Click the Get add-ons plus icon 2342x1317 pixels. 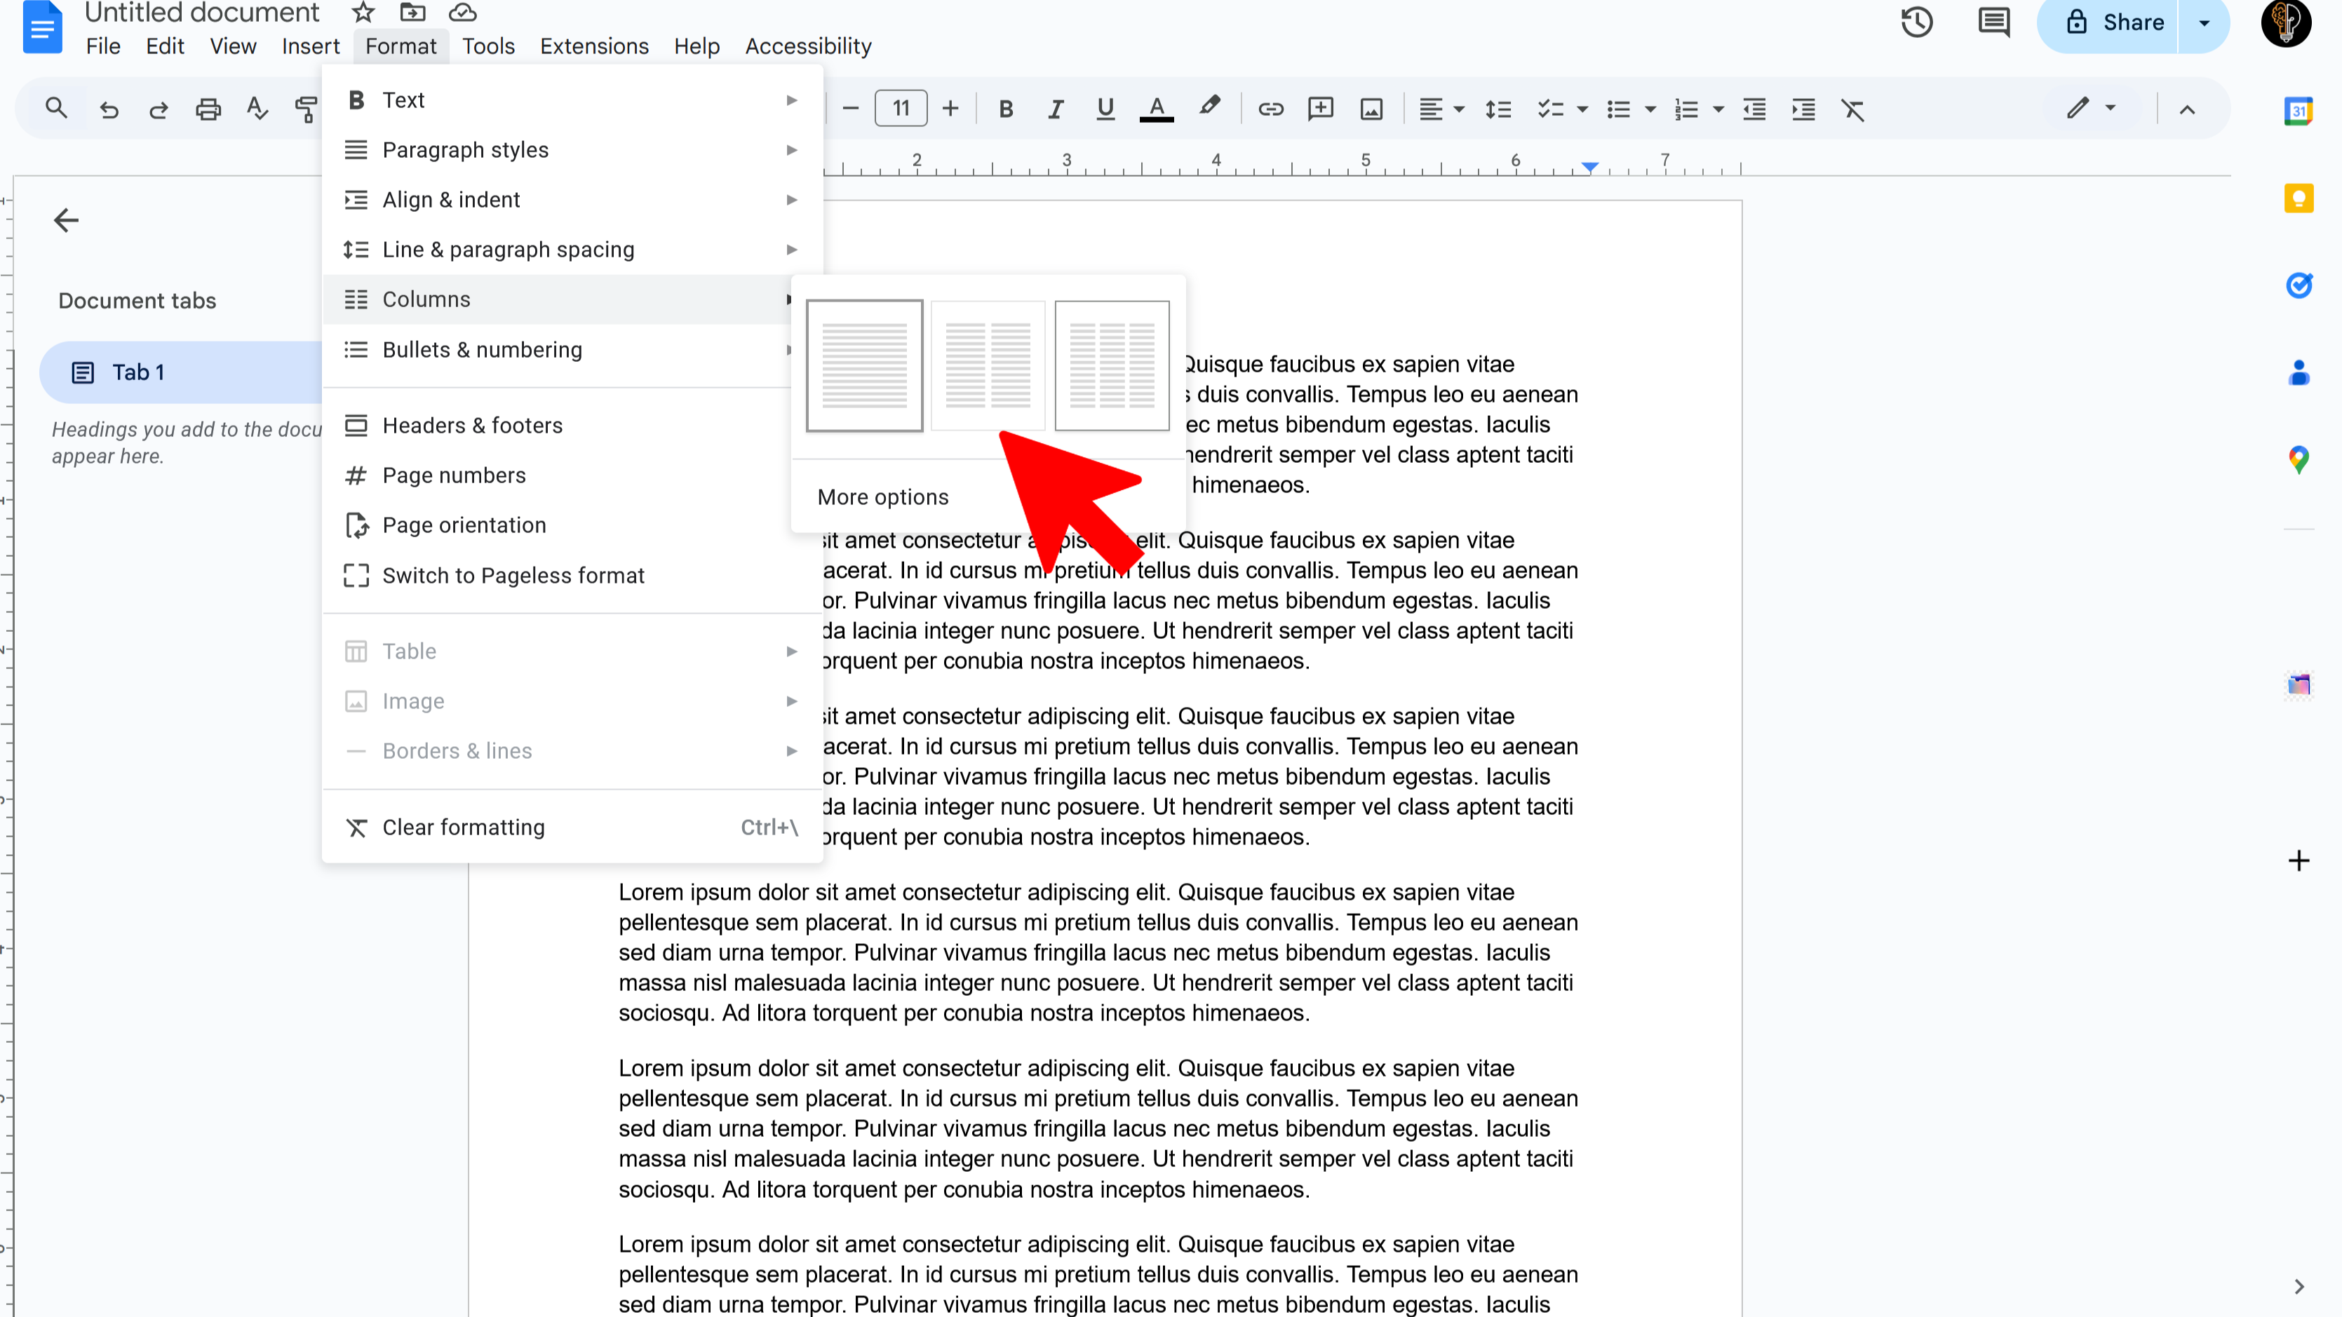click(x=2299, y=860)
